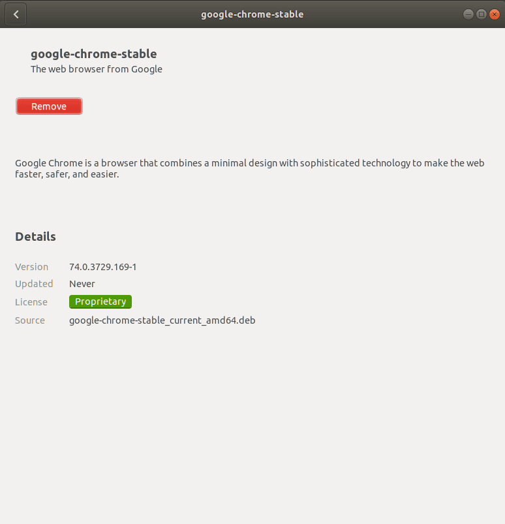505x524 pixels.
Task: Click the 'License' label
Action: click(x=31, y=302)
